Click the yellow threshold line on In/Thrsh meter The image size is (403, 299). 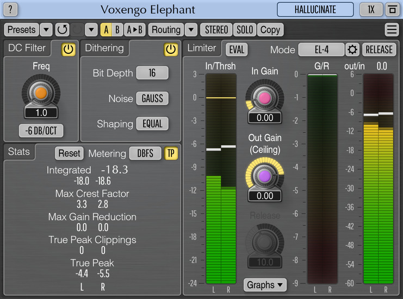[221, 98]
